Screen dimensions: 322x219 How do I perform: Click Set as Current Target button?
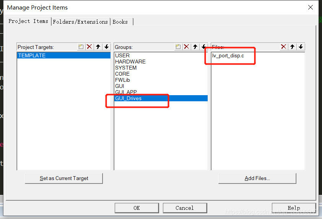pos(64,178)
